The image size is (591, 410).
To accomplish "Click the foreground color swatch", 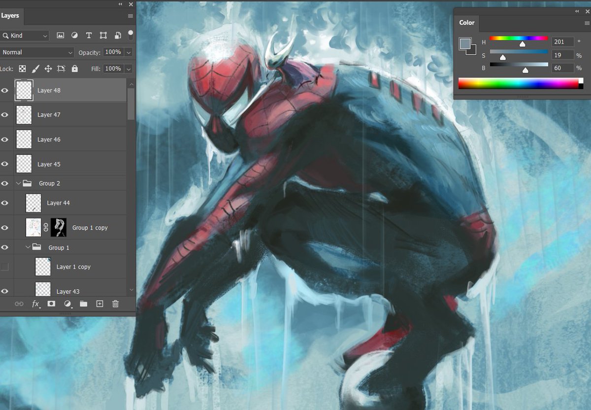I will tap(464, 43).
